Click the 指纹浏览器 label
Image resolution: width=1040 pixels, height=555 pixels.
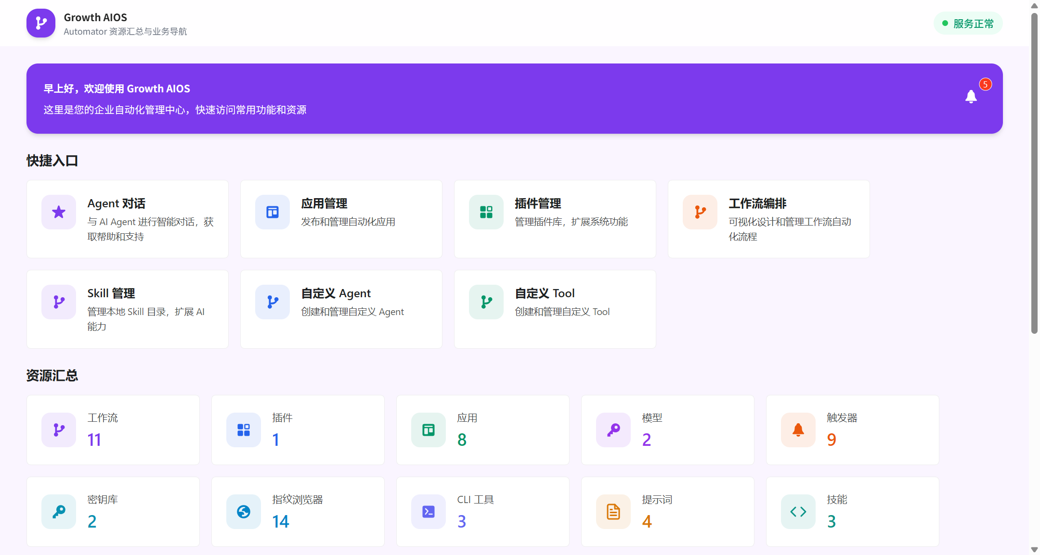tap(298, 500)
